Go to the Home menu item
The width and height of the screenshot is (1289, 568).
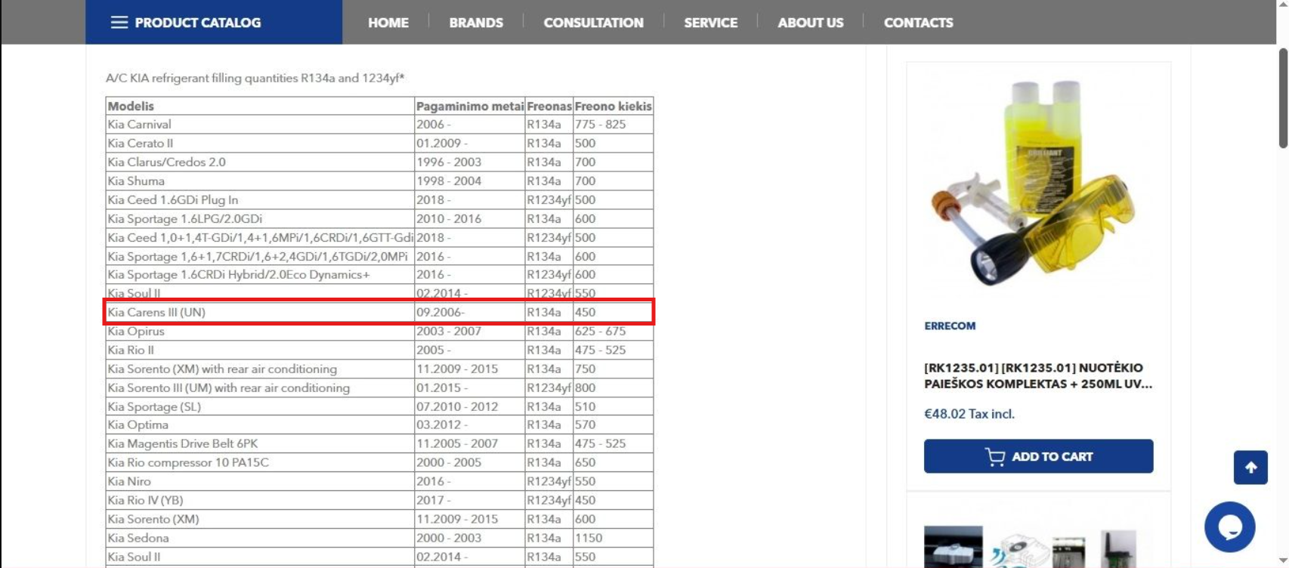[388, 23]
